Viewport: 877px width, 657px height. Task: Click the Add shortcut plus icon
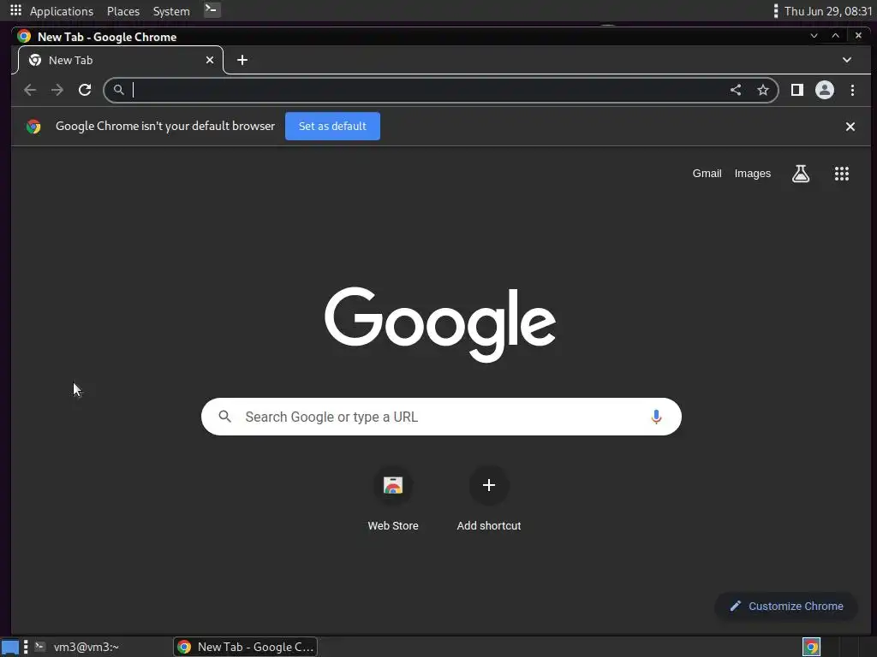point(489,485)
